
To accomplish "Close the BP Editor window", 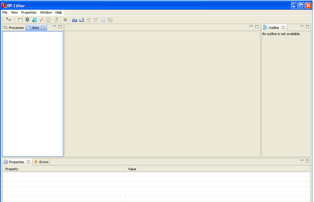I will pyautogui.click(x=308, y=6).
